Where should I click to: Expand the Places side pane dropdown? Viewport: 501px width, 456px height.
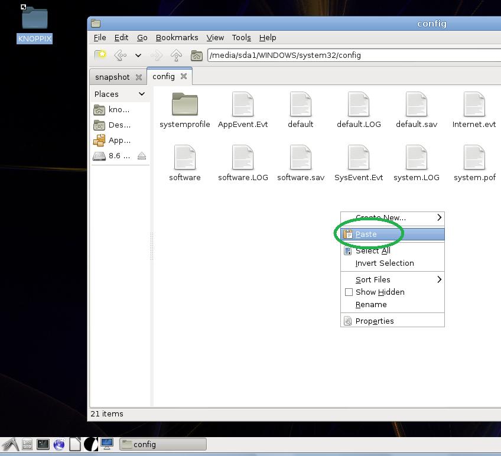point(142,94)
